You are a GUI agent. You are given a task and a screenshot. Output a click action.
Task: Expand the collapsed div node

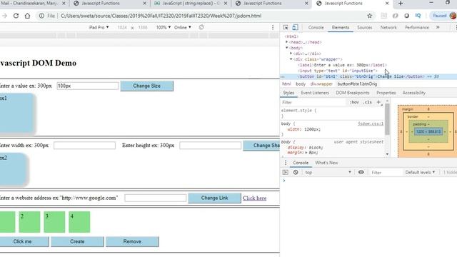291,54
